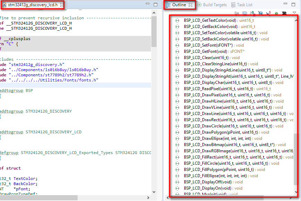Click the function icon beside BSP_LCD_GetBackColor
Image resolution: width=301 pixels, height=201 pixels.
tap(177, 27)
